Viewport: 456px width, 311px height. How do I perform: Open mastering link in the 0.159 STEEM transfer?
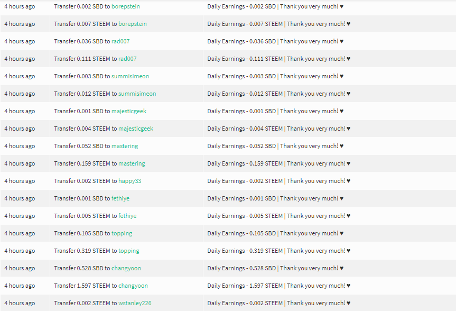tap(132, 163)
